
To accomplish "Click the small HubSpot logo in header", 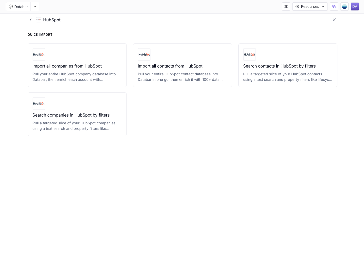I will (x=39, y=20).
